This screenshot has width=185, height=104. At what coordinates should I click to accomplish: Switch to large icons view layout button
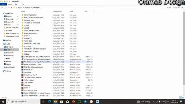click(183, 98)
